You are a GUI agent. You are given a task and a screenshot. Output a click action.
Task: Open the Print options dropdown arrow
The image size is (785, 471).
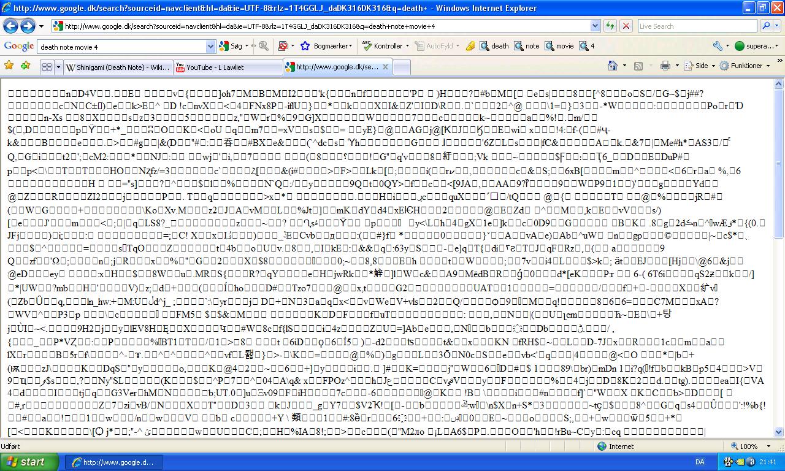point(676,66)
